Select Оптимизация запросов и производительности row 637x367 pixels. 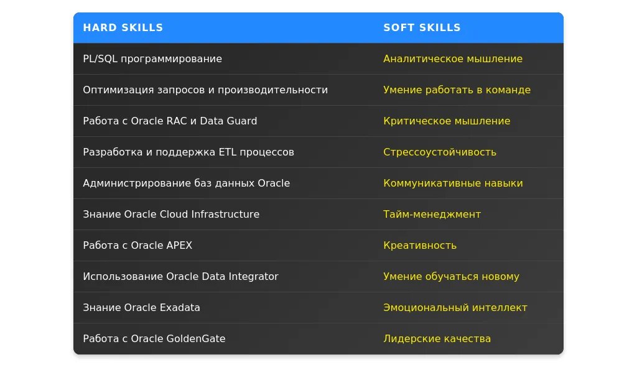point(205,90)
